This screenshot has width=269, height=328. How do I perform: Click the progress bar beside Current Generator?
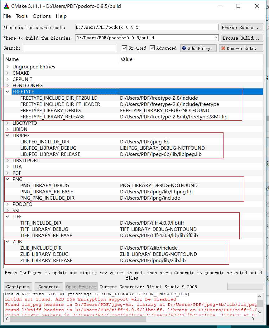click(x=245, y=286)
